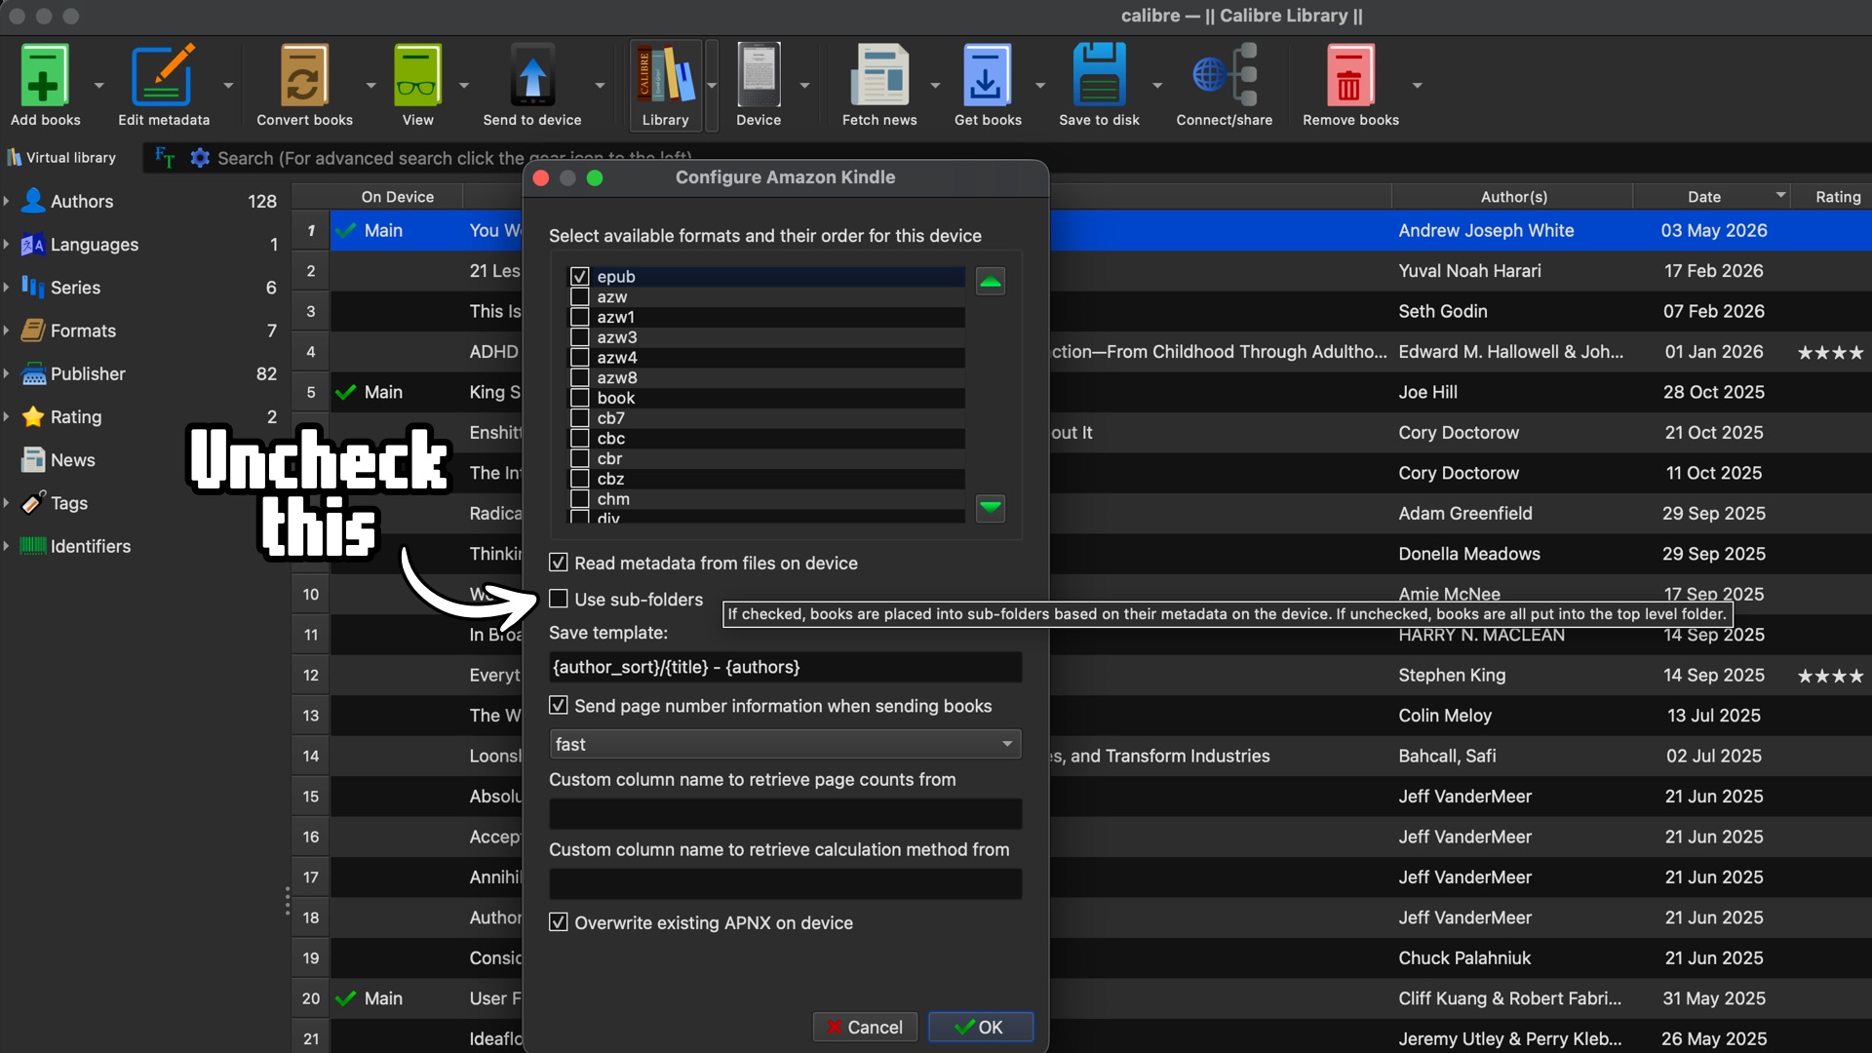Open Connect/share icon
Viewport: 1872px width, 1053px height.
click(1224, 75)
